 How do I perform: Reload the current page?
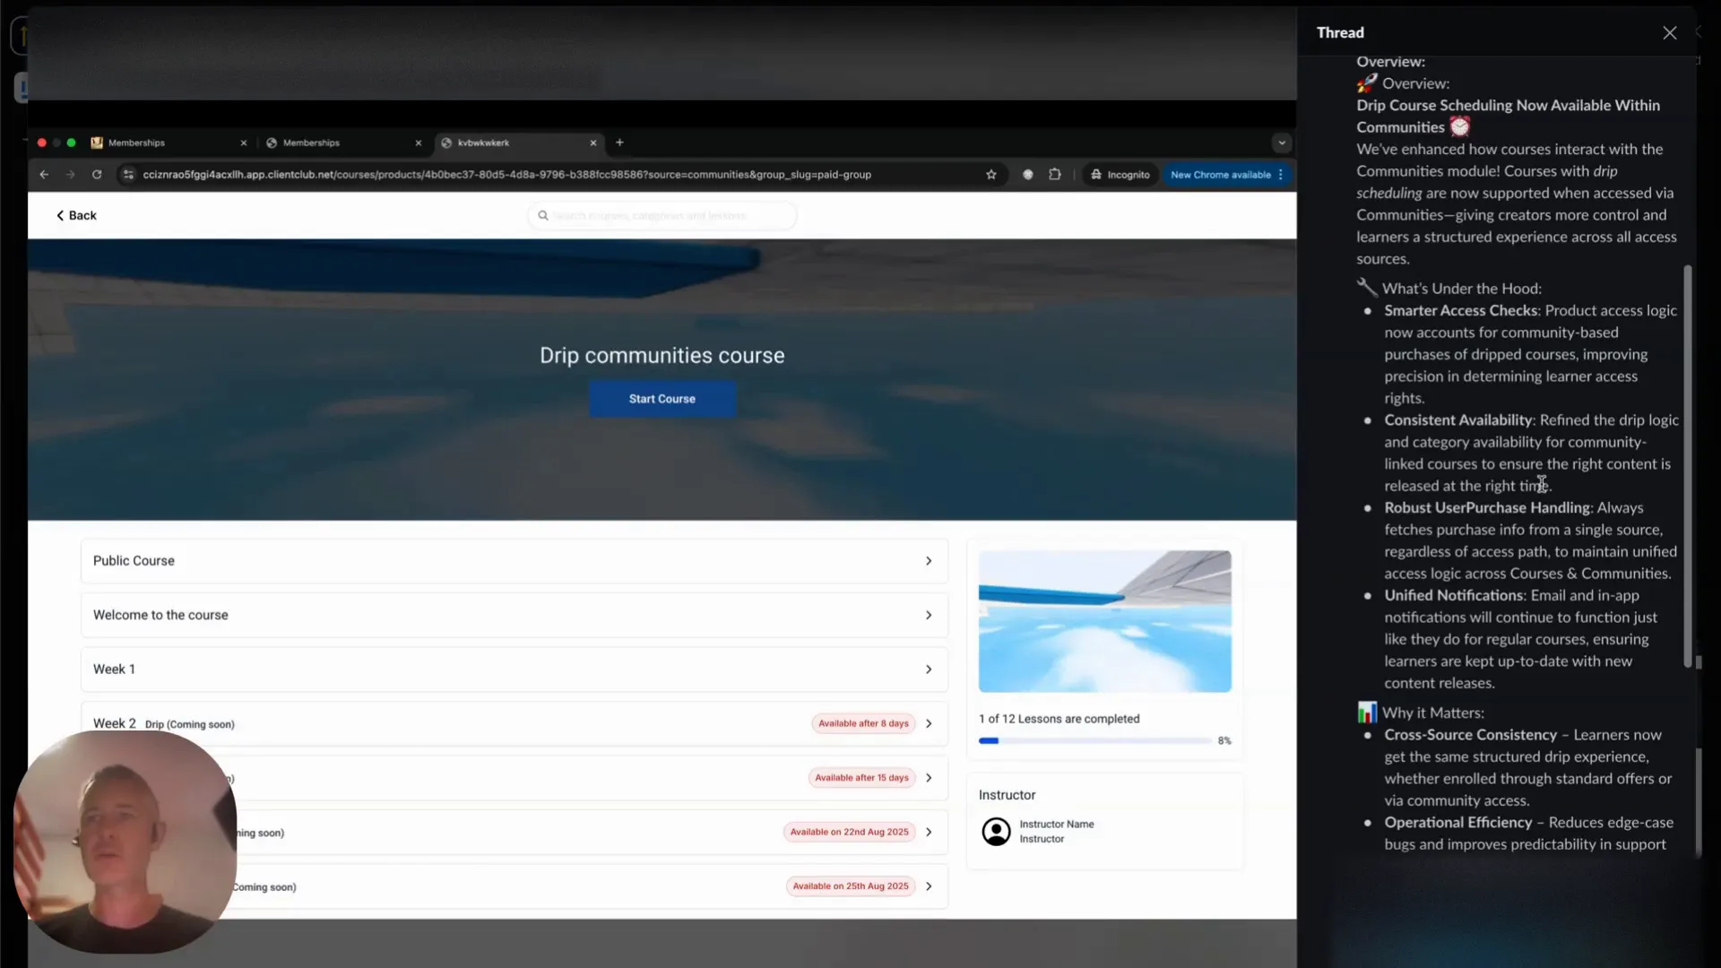pyautogui.click(x=97, y=175)
